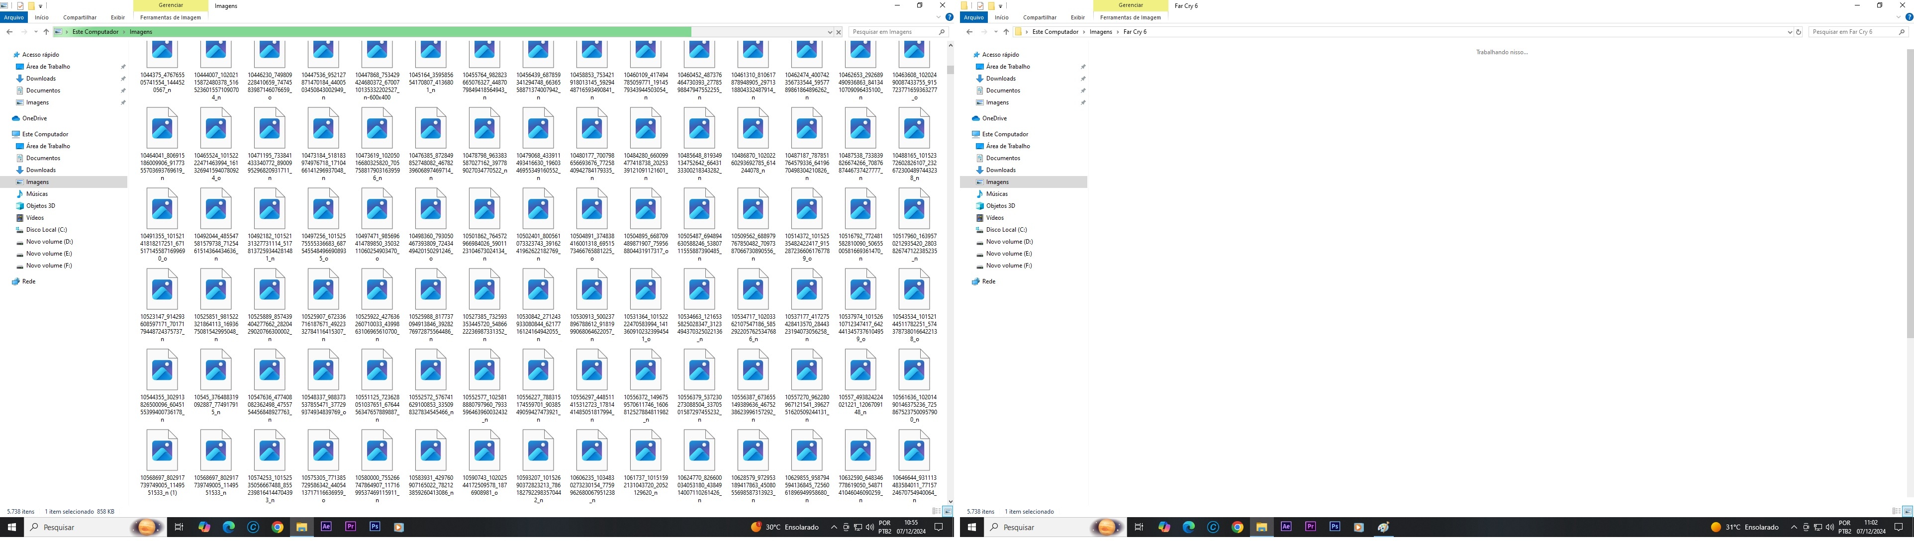Open Compartilhar tab in Imagens window

pos(80,17)
